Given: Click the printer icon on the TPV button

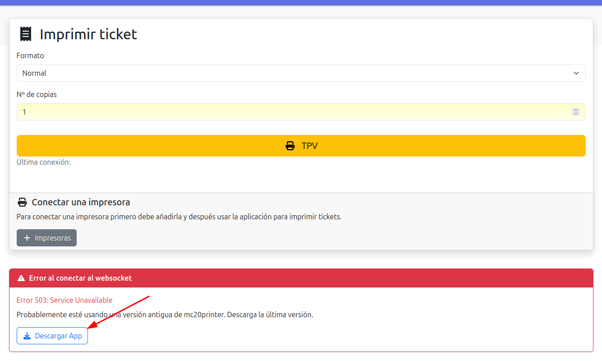Looking at the screenshot, I should pyautogui.click(x=290, y=146).
